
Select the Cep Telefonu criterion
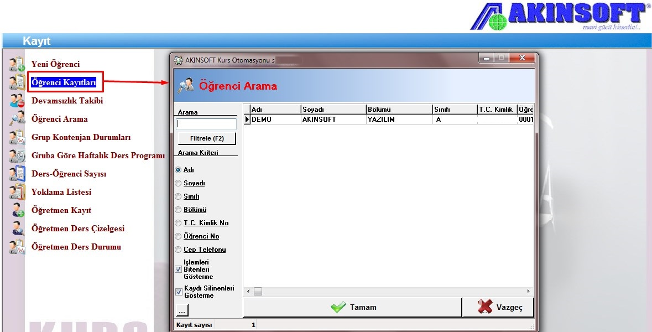click(179, 250)
